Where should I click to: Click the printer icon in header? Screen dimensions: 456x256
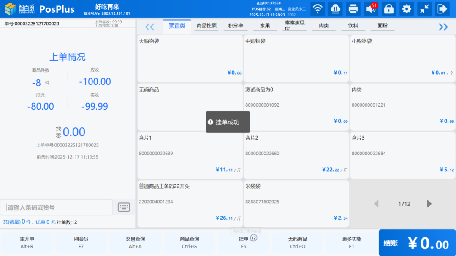click(x=353, y=9)
